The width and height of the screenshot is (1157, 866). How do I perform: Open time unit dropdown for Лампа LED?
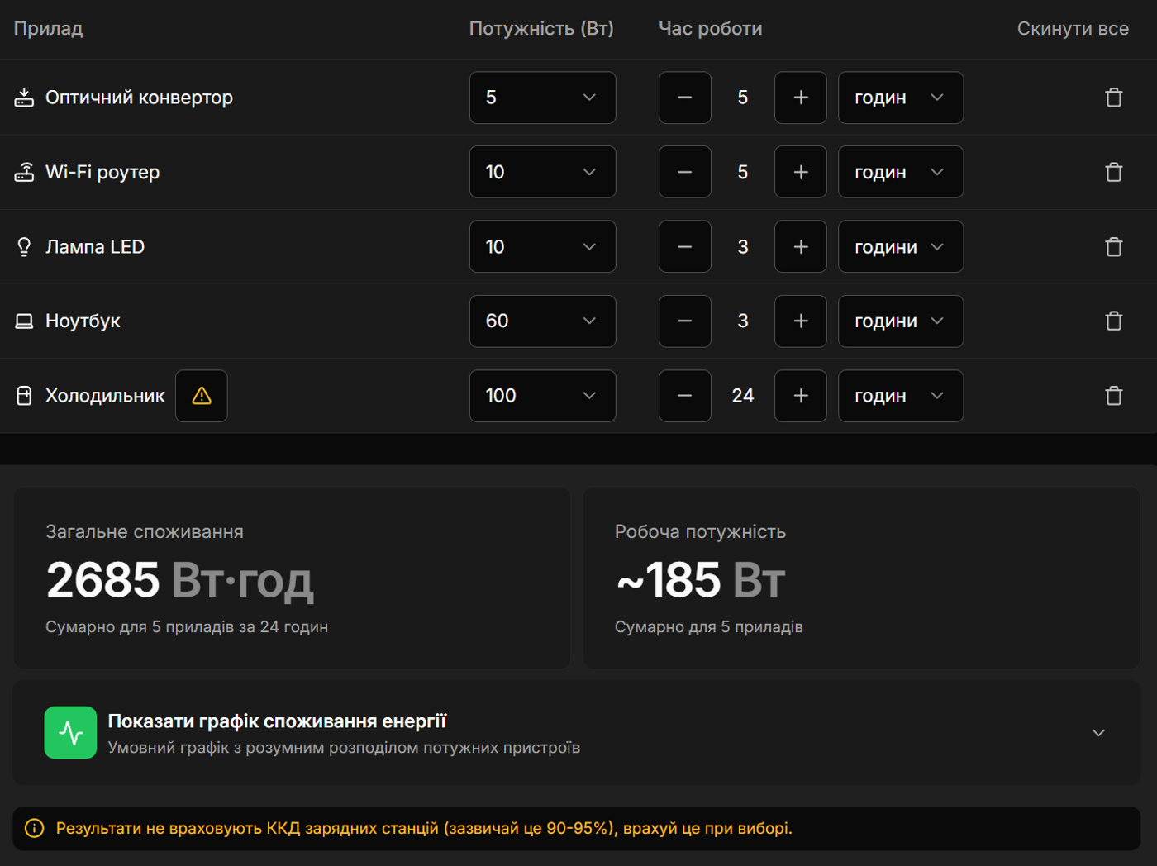(x=900, y=247)
